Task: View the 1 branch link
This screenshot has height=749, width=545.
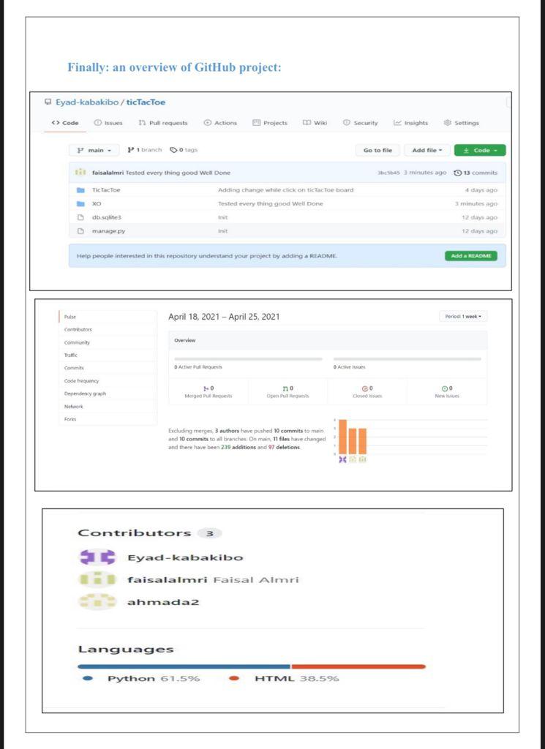Action: 145,150
